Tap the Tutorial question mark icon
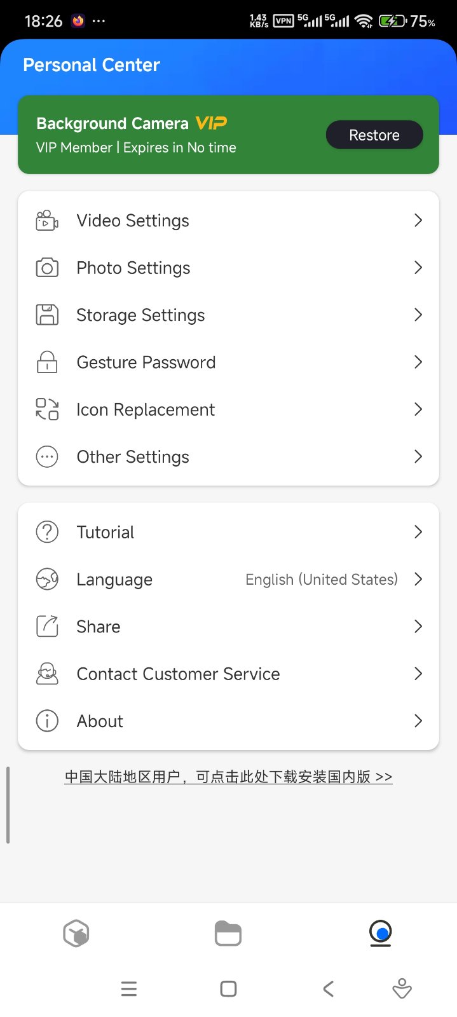 (47, 532)
